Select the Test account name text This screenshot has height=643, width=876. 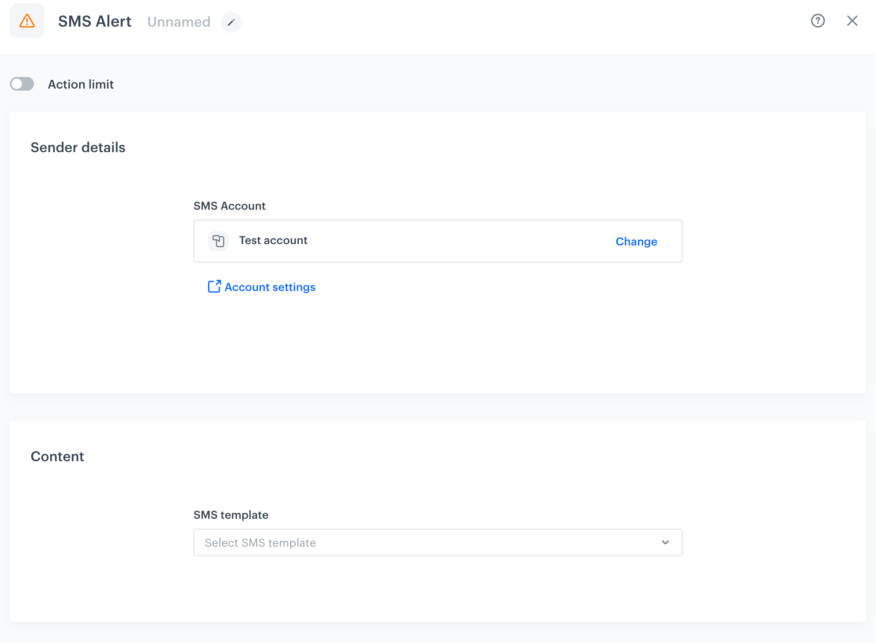click(x=273, y=240)
